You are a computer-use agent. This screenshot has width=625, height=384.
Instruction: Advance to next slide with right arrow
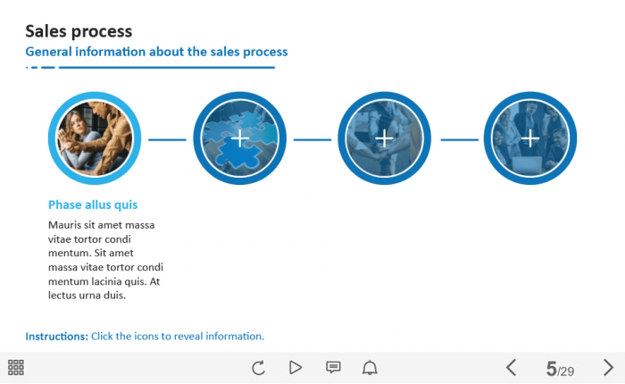pyautogui.click(x=608, y=367)
